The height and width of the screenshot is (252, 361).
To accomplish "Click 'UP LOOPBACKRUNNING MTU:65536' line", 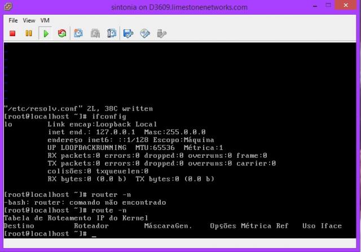I will (x=135, y=148).
